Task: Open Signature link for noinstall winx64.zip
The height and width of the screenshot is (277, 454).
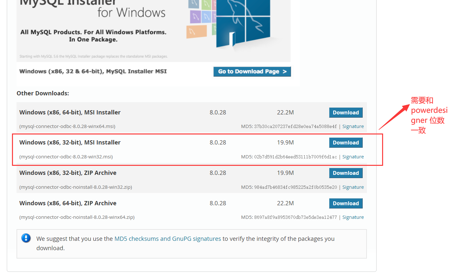Action: coord(353,217)
